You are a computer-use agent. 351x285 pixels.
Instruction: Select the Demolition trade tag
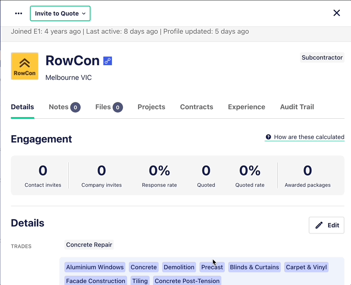(x=179, y=267)
